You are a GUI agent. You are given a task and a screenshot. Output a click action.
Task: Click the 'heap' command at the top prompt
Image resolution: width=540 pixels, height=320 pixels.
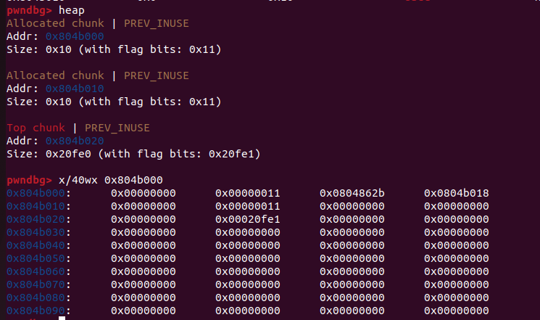(x=72, y=11)
